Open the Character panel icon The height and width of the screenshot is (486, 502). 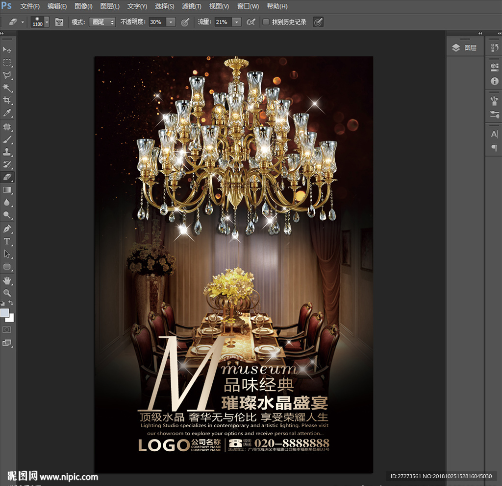(x=494, y=134)
